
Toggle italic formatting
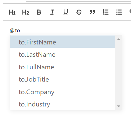tap(52, 12)
